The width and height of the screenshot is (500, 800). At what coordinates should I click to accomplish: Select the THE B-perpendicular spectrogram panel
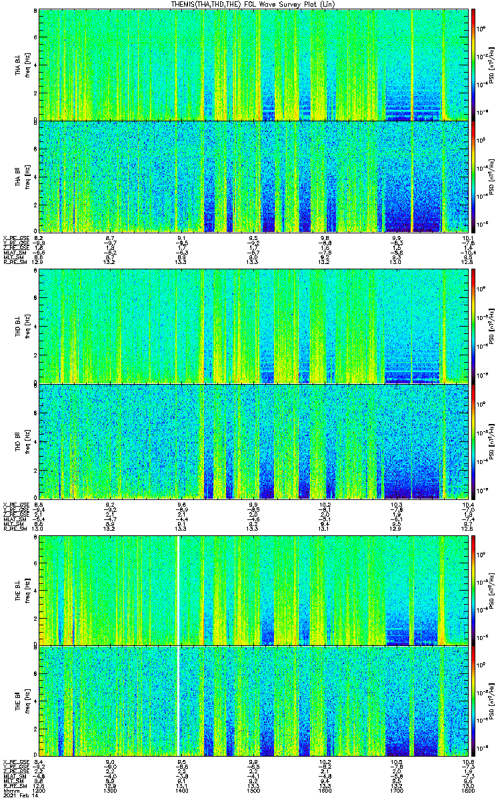pos(253,589)
